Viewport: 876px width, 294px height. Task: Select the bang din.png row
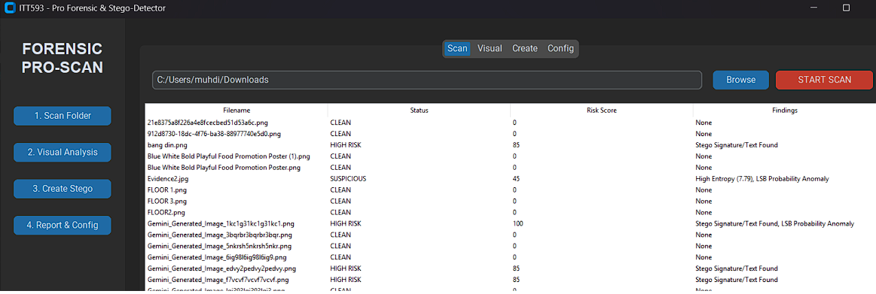pos(511,145)
